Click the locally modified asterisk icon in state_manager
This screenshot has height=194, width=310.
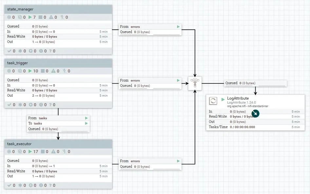point(20,51)
